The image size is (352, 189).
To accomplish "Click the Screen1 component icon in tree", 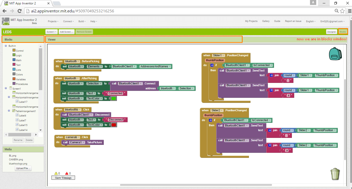I will (10, 88).
